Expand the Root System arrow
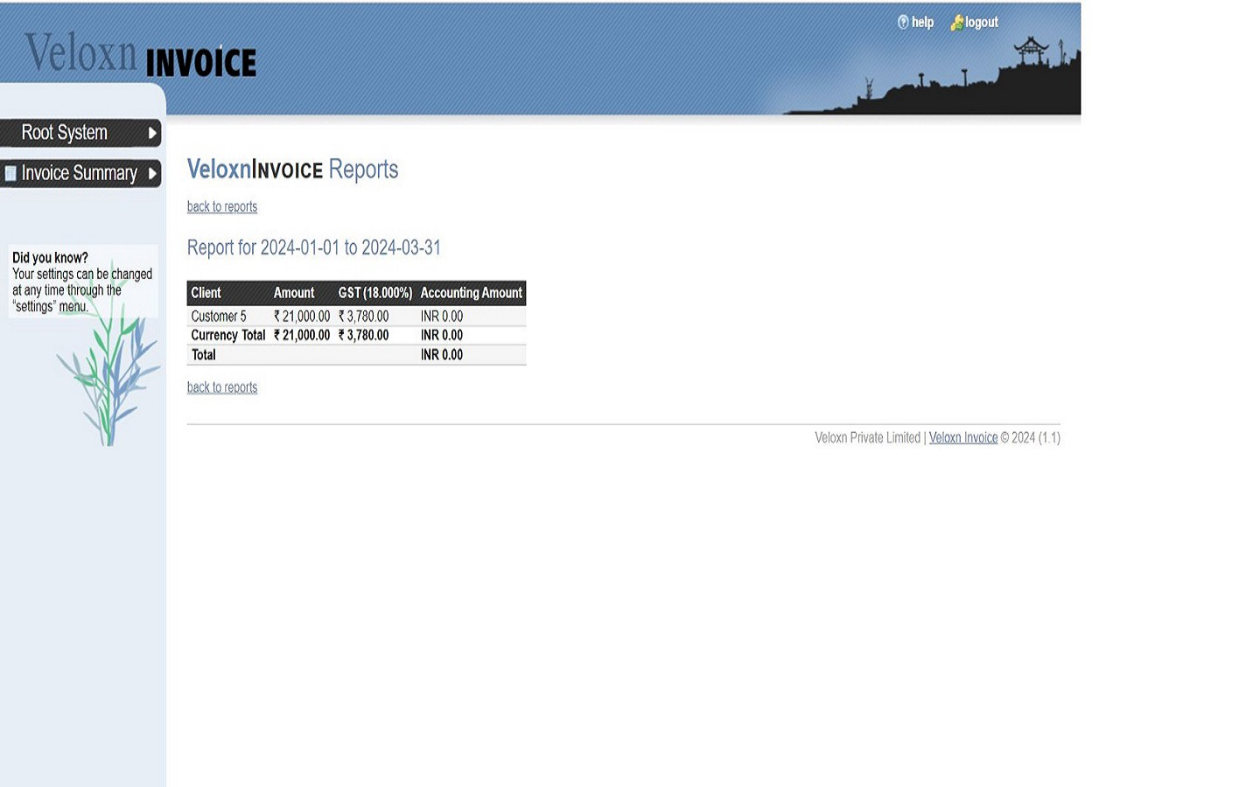1260x787 pixels. coord(152,133)
